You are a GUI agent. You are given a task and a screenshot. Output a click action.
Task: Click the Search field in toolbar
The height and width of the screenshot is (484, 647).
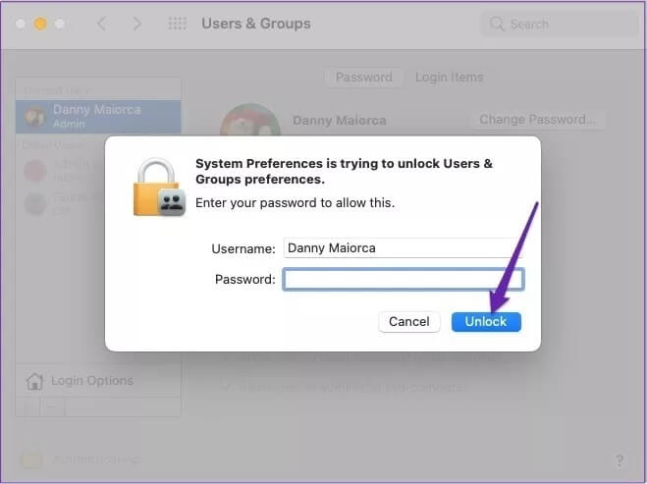(x=560, y=24)
